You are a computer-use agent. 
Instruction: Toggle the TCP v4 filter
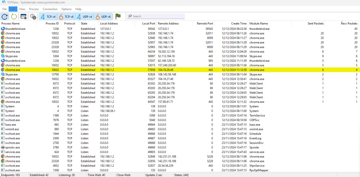point(48,17)
